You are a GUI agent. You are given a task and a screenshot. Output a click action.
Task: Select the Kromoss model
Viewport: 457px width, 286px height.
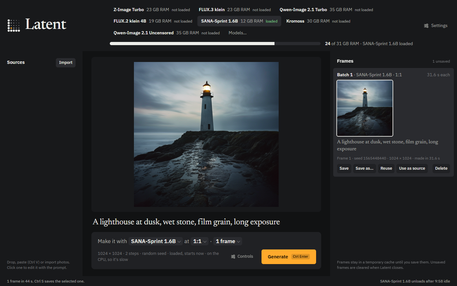318,21
